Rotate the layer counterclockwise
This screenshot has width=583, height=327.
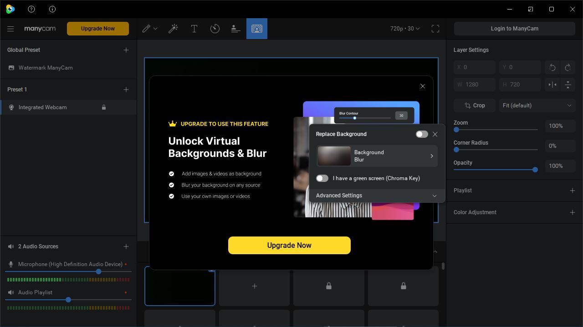pos(552,67)
